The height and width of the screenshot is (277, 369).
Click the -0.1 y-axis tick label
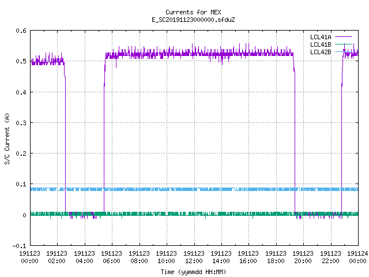[x=19, y=246]
